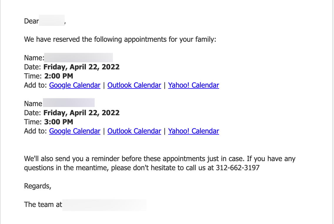Click the 'Regards,' closing line
The image size is (334, 224).
38,186
